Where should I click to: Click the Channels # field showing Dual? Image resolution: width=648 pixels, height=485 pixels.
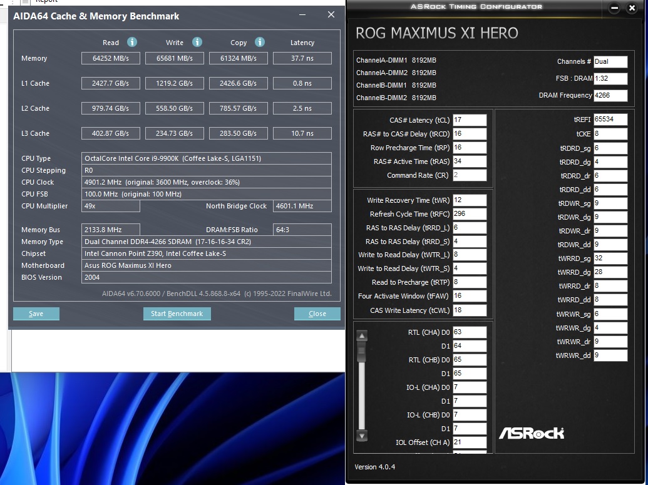tap(610, 61)
